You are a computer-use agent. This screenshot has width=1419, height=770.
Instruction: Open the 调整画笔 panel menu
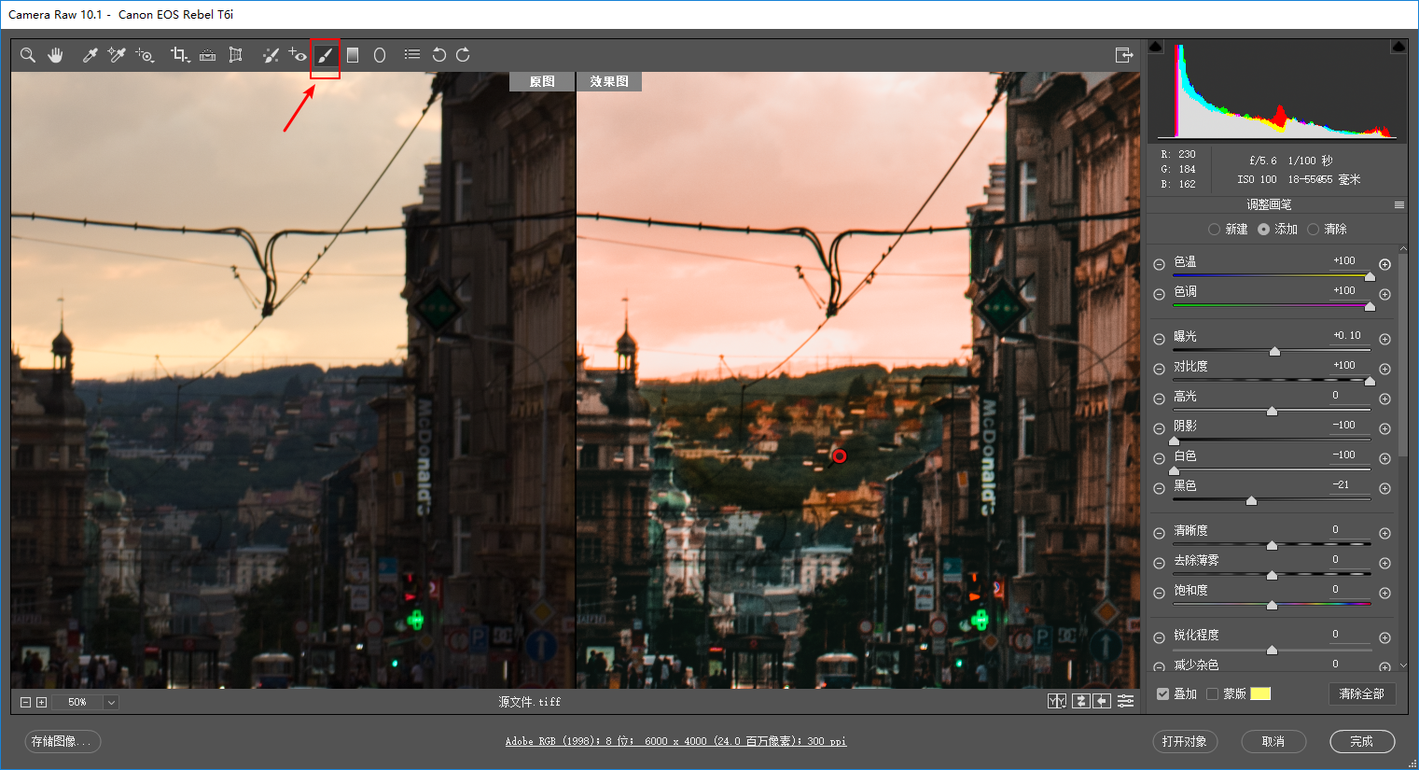click(x=1398, y=204)
